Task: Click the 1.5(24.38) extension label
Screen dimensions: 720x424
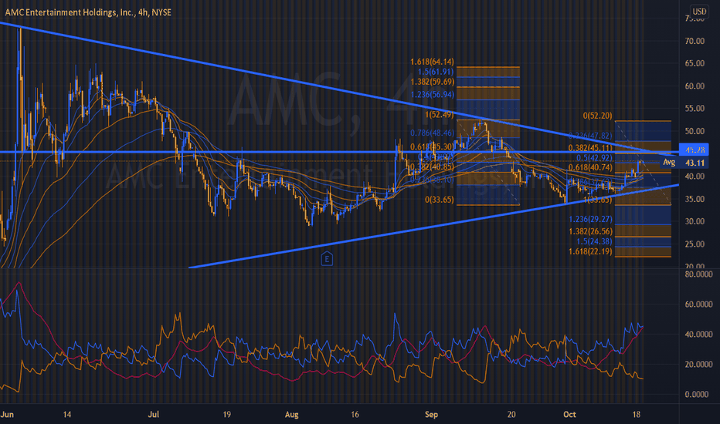Action: click(x=594, y=241)
